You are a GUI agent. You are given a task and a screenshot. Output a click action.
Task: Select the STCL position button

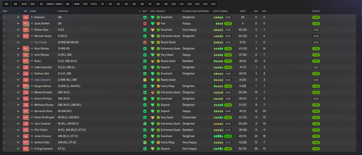pyautogui.click(x=94, y=4)
